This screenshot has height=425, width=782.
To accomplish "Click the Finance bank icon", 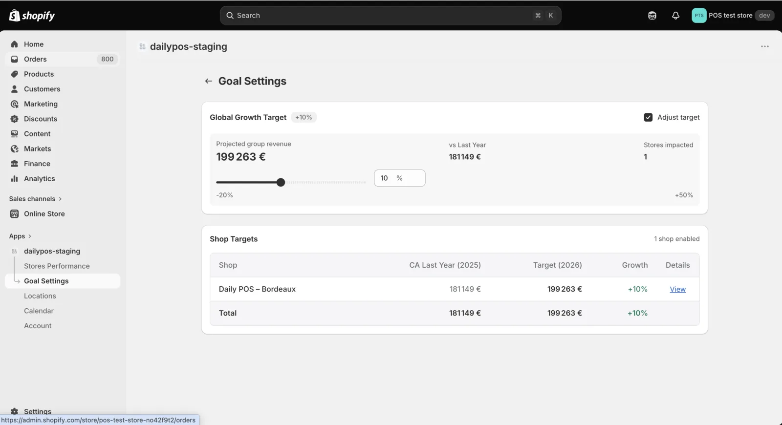I will (x=14, y=164).
